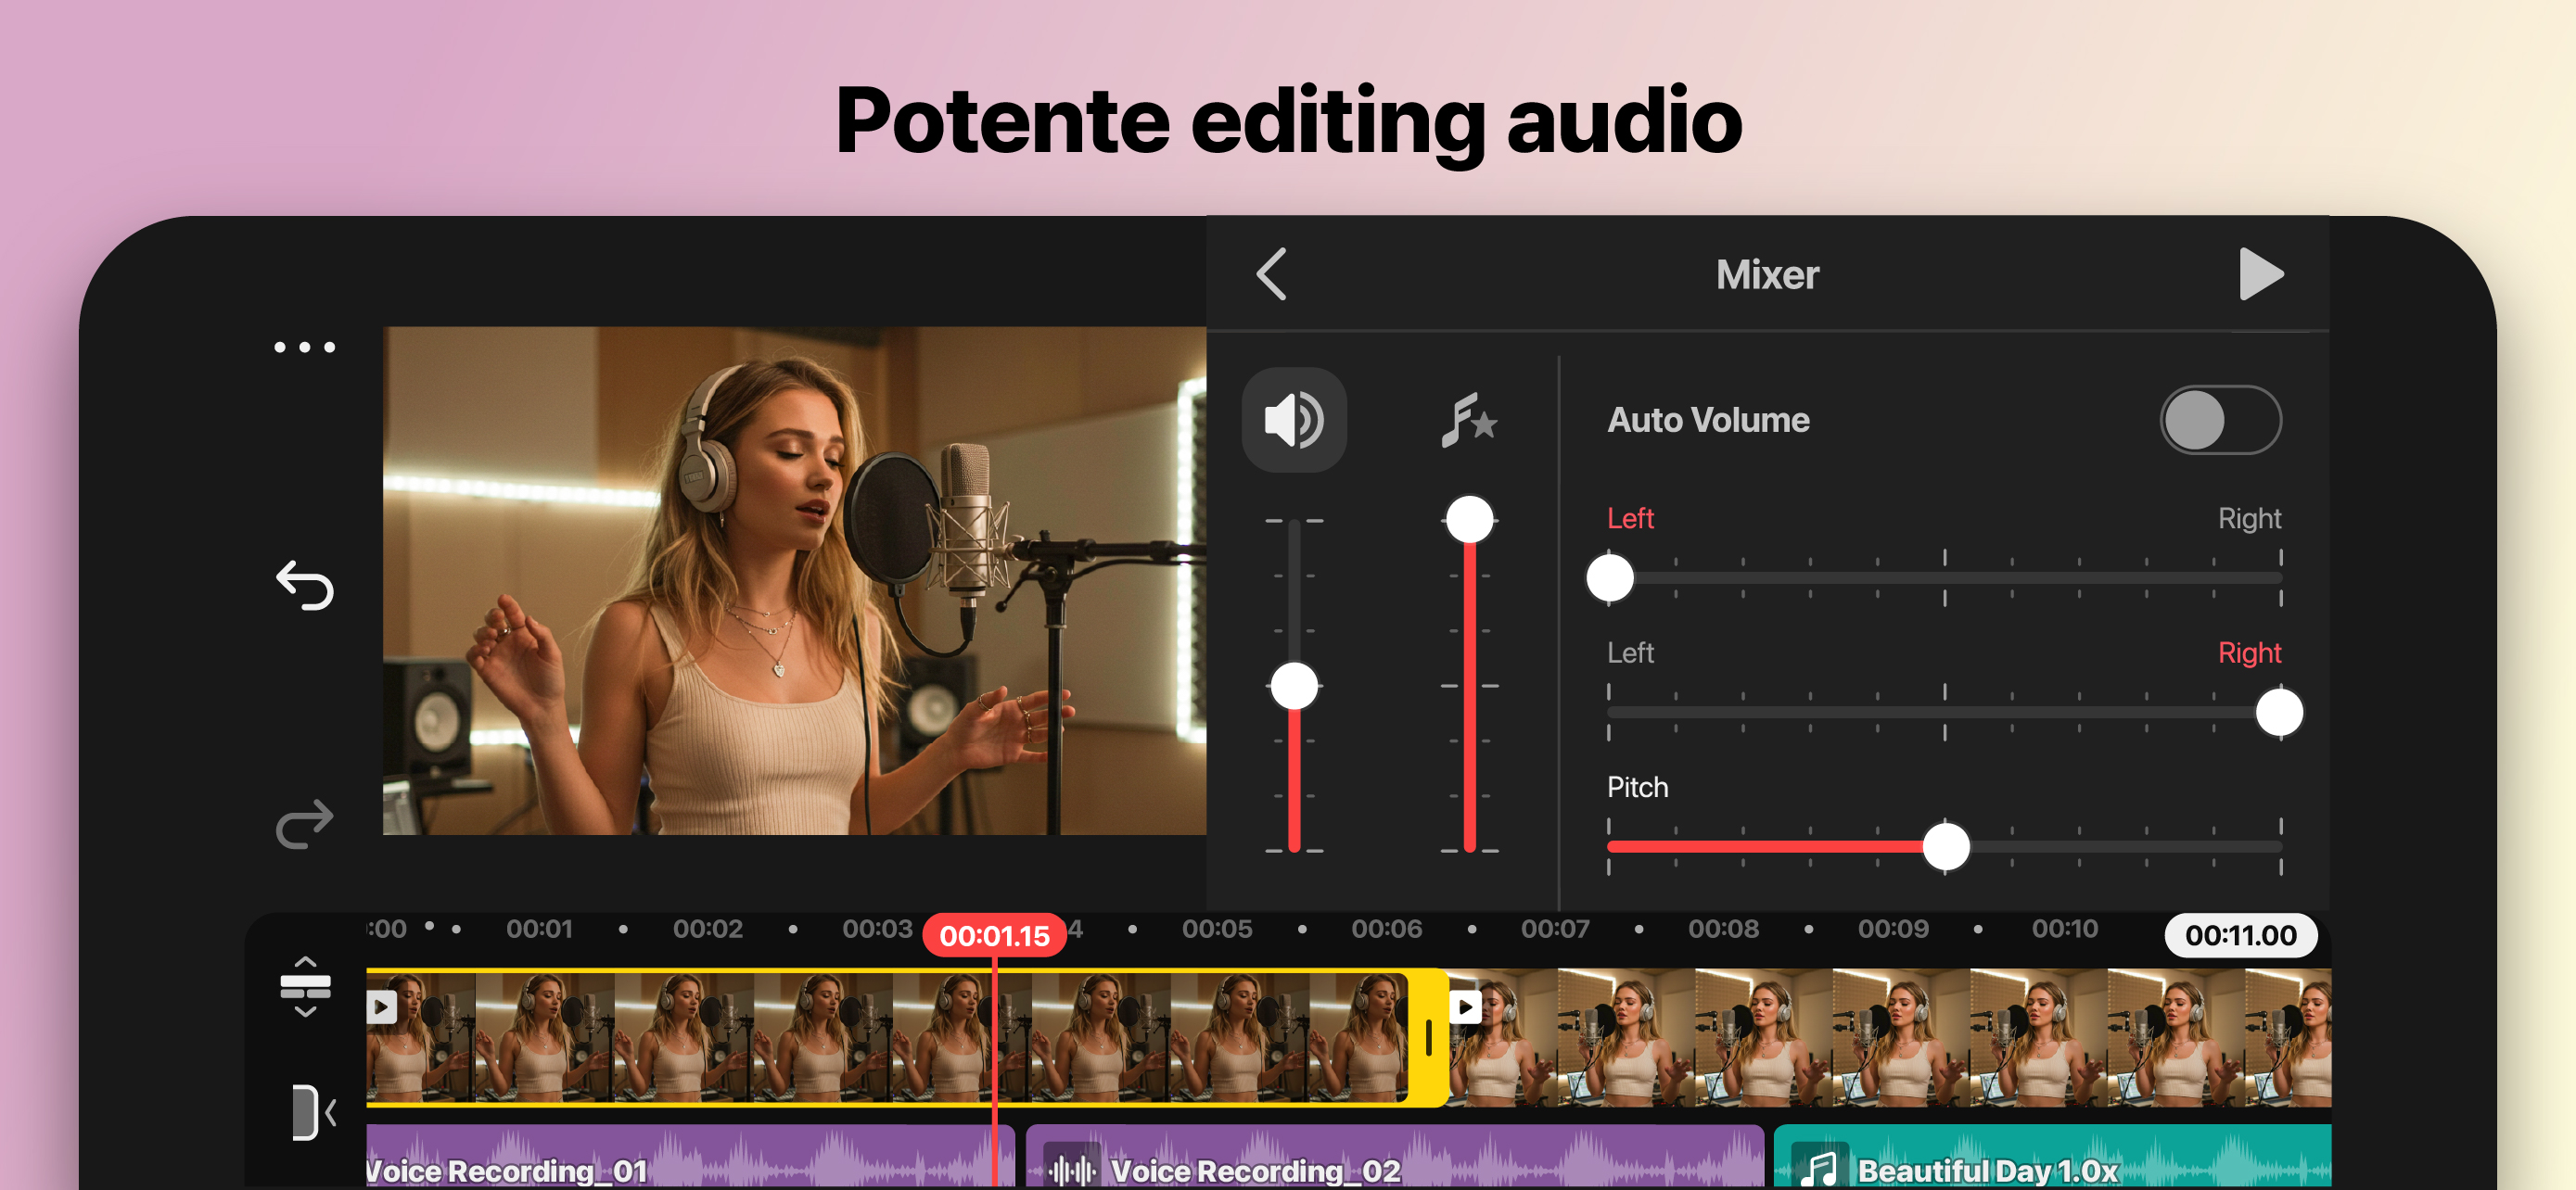Click the top Left pan slider knob
The height and width of the screenshot is (1190, 2576).
(1609, 578)
